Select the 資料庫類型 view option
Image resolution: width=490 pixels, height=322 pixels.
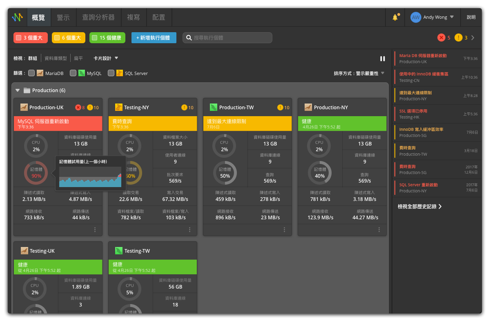tap(56, 59)
